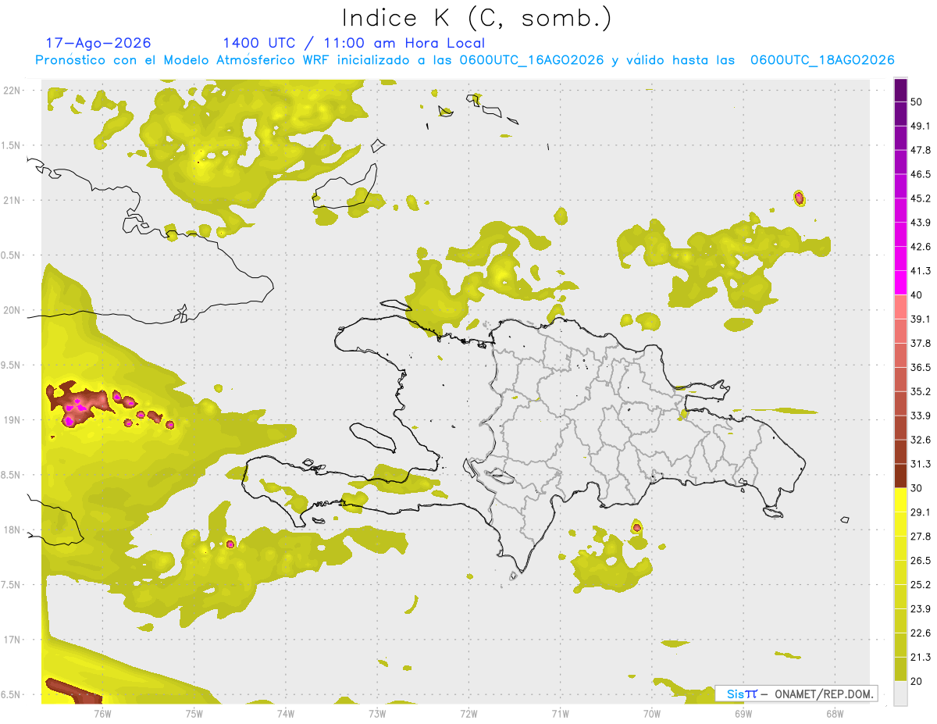Viewport: 937px width, 724px height.
Task: Click the longitude label "72W"
Action: (468, 714)
